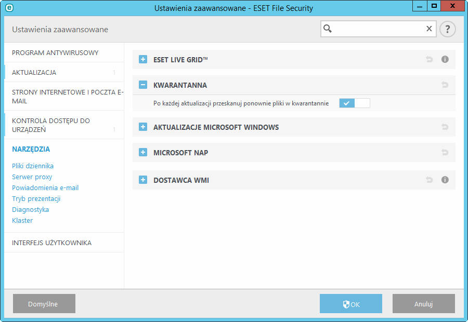Show info for ESET Live Grid
468x322 pixels.
445,59
